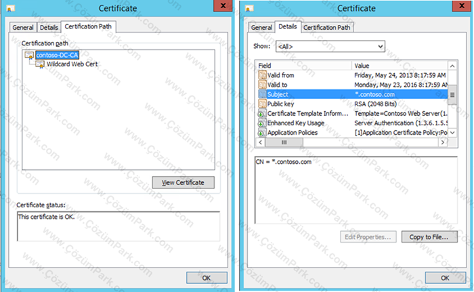
Task: Click the Public key field icon
Action: click(262, 104)
